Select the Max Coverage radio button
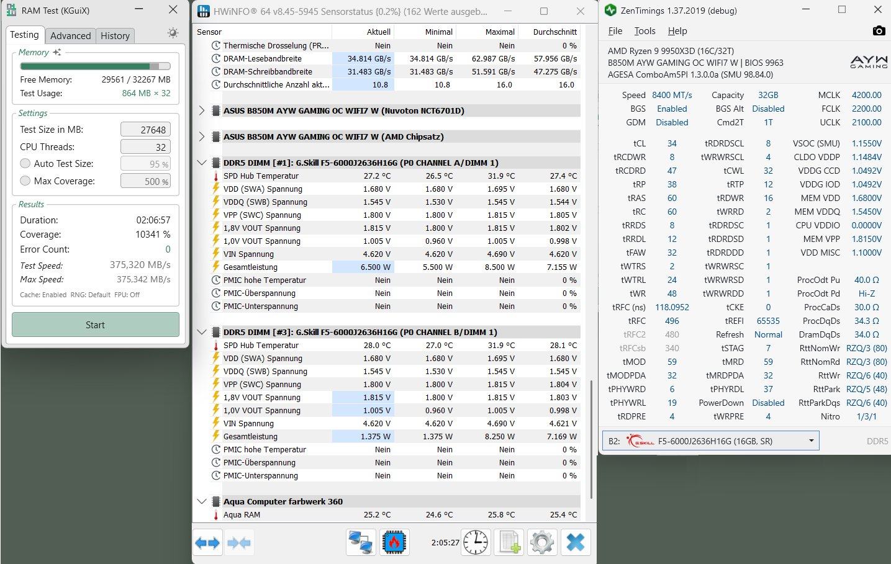 25,181
